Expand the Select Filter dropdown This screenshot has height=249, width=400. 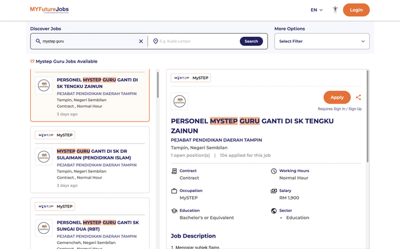point(322,41)
